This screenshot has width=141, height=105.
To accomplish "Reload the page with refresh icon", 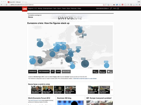I will [x=6, y=5].
